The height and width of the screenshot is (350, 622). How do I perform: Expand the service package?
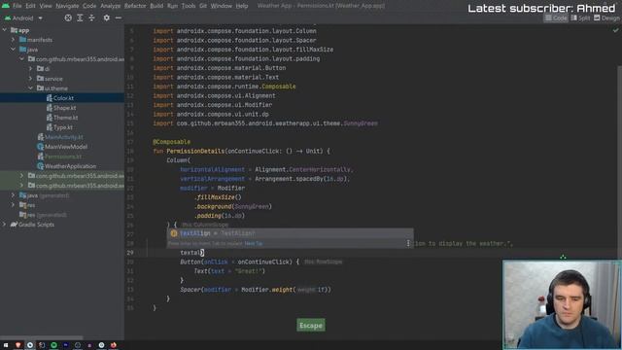[30, 79]
